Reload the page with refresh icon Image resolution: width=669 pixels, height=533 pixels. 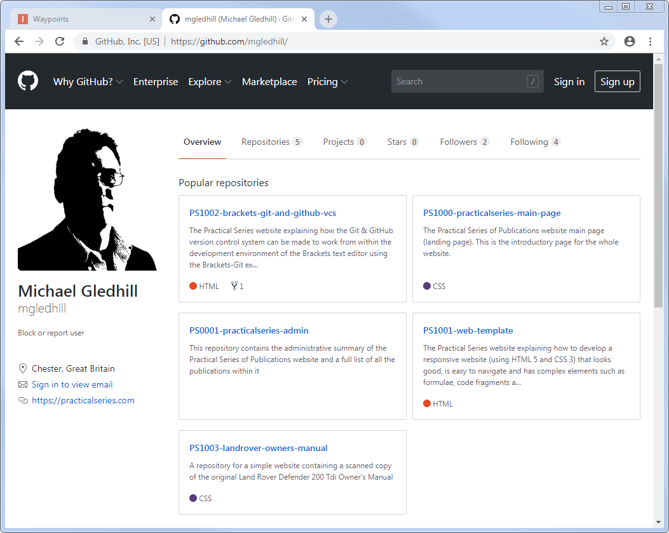click(60, 41)
